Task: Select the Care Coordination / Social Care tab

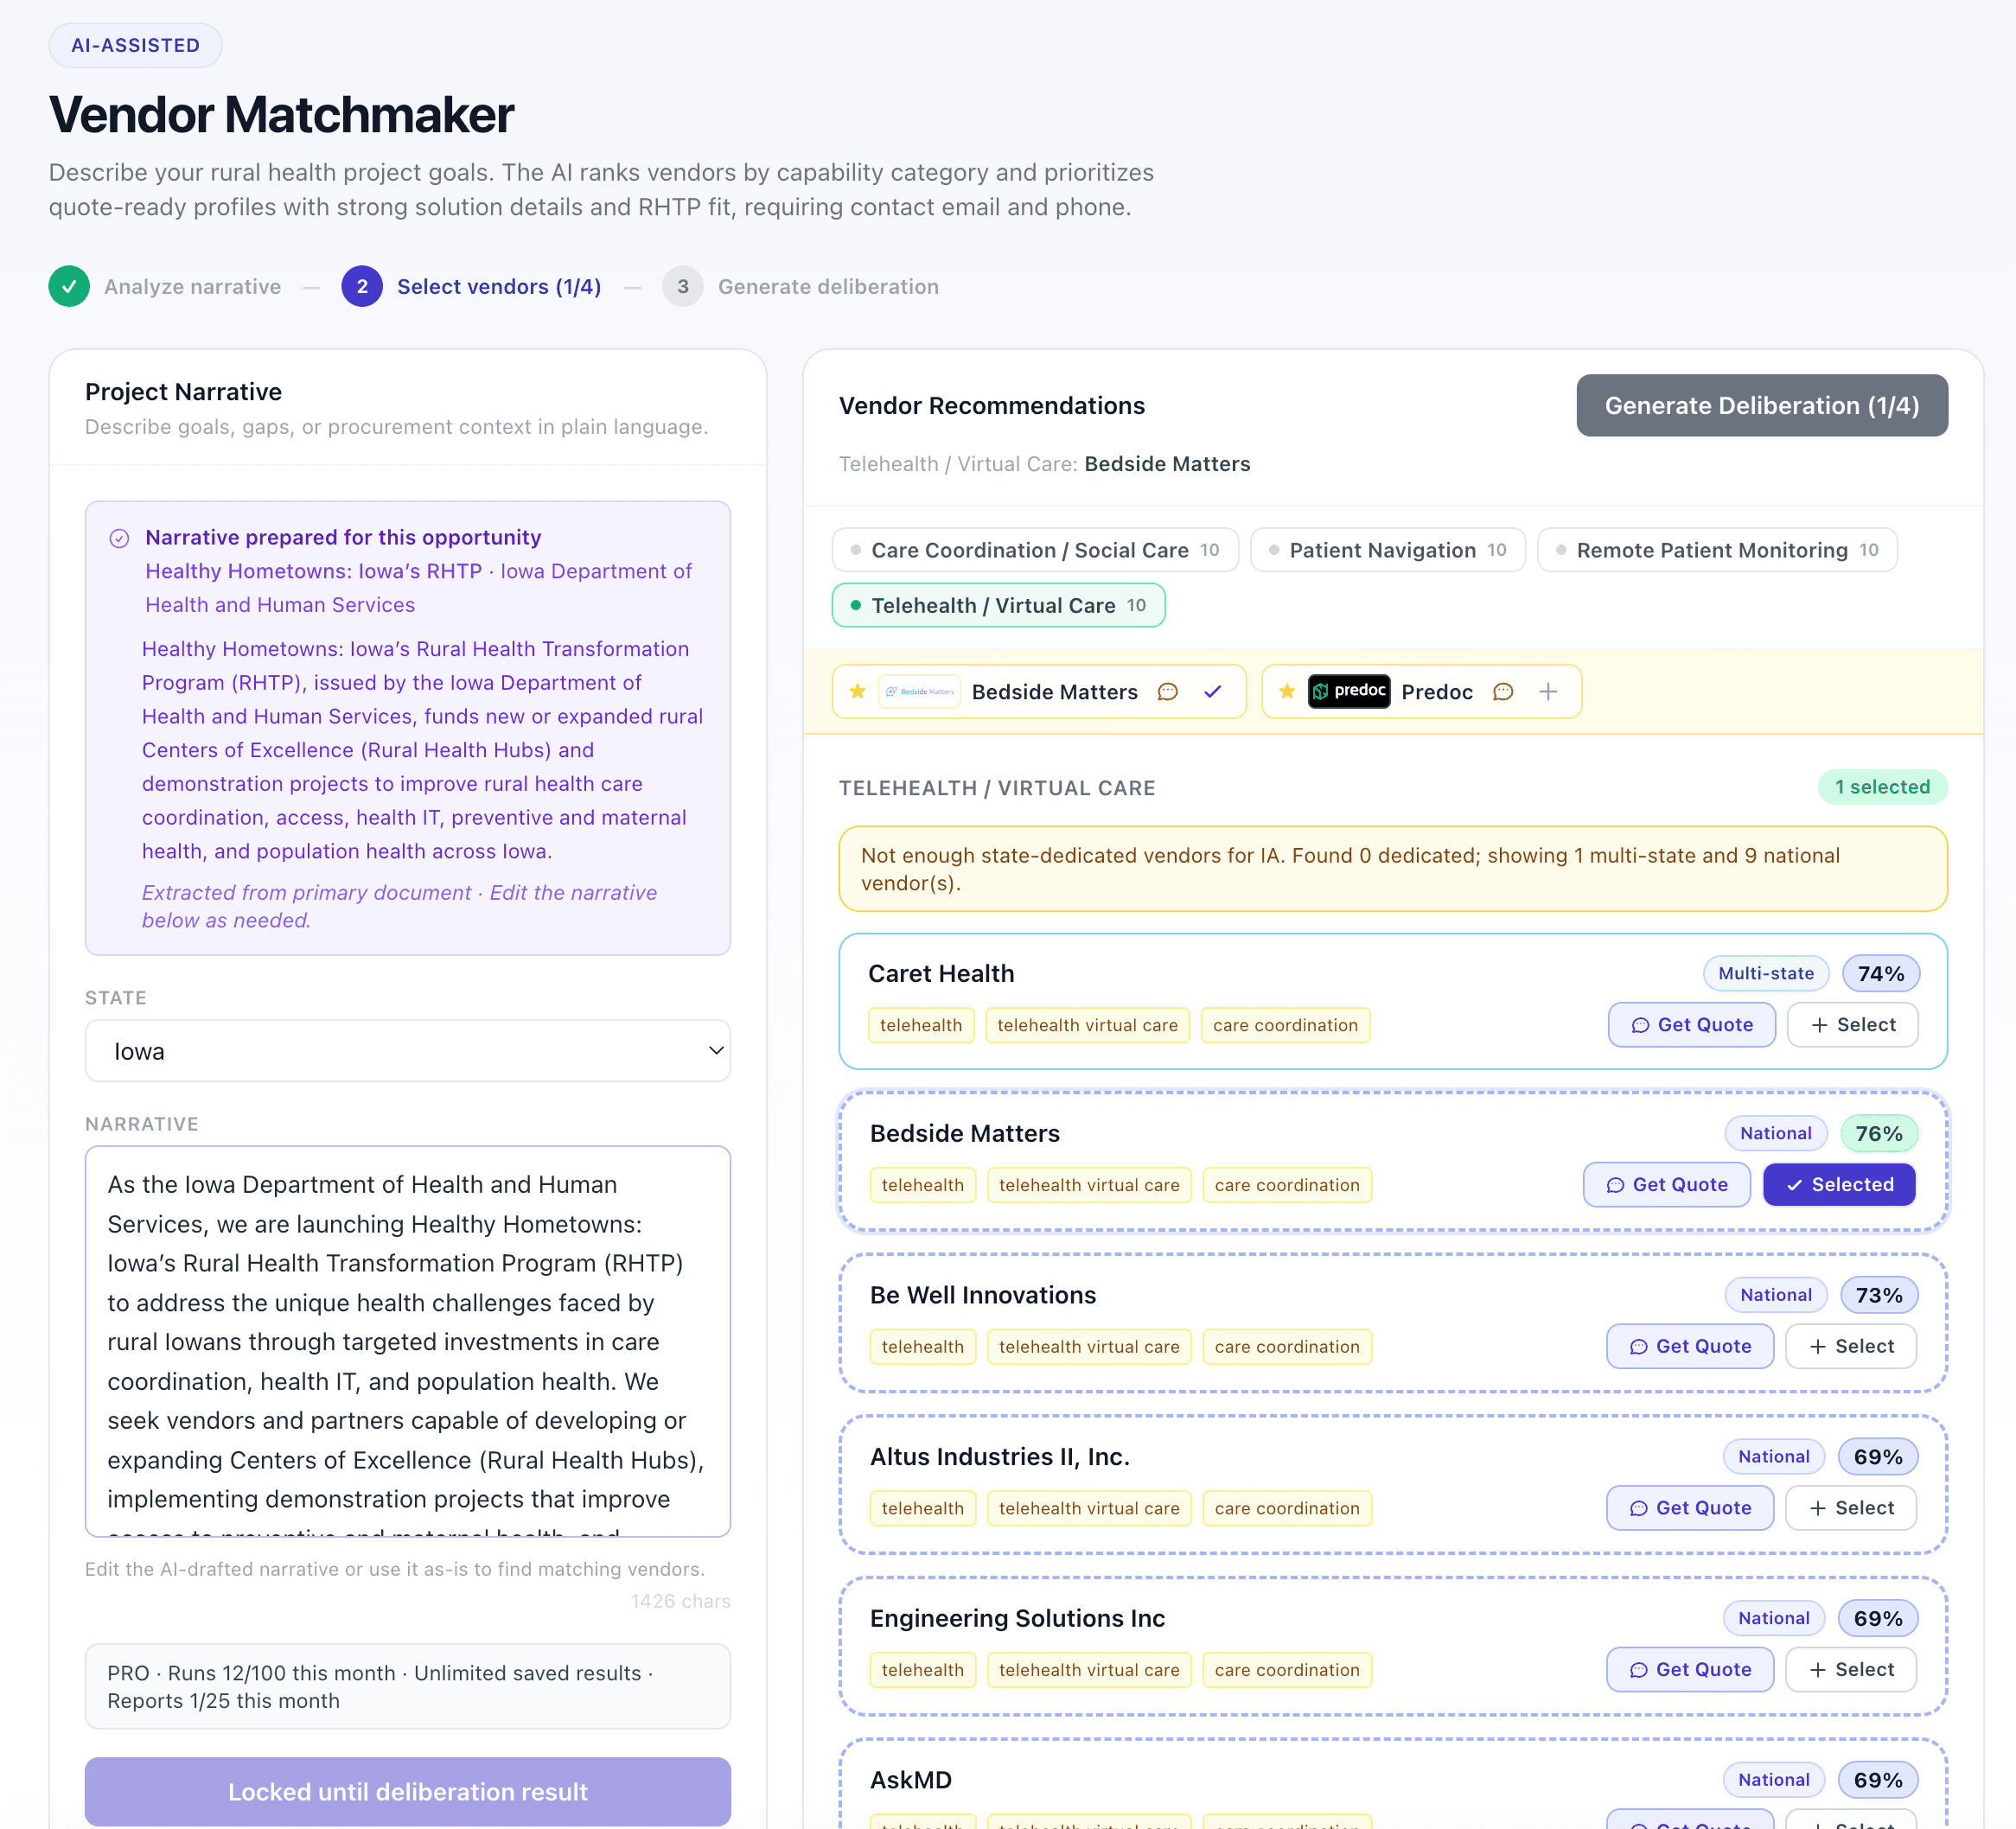Action: pos(1035,550)
